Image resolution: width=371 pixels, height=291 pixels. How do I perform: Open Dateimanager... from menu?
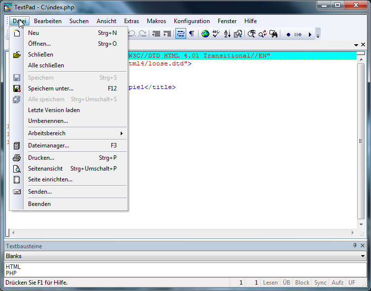68,145
